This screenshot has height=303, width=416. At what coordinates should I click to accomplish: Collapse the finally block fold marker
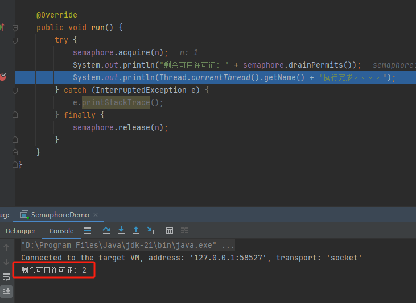pos(15,115)
